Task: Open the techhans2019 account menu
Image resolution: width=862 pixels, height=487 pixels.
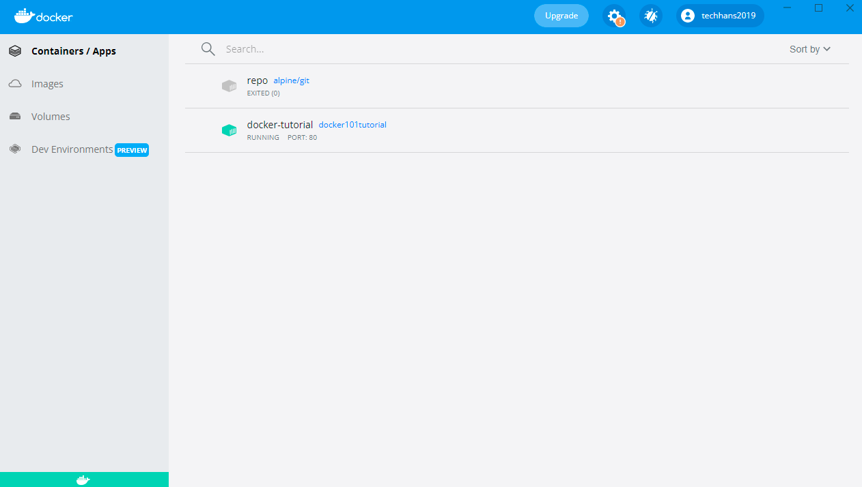Action: tap(720, 16)
